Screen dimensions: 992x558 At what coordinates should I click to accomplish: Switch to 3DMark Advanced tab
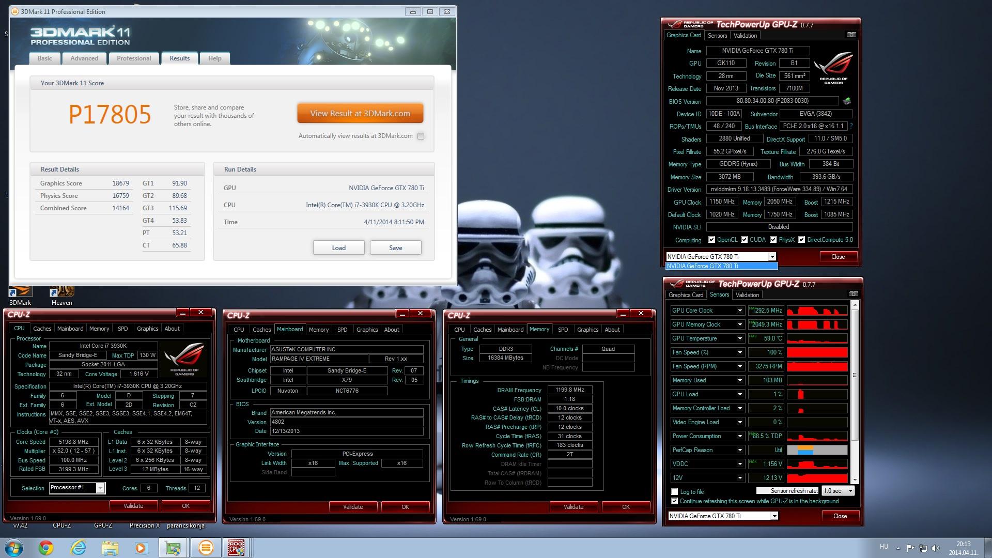84,58
